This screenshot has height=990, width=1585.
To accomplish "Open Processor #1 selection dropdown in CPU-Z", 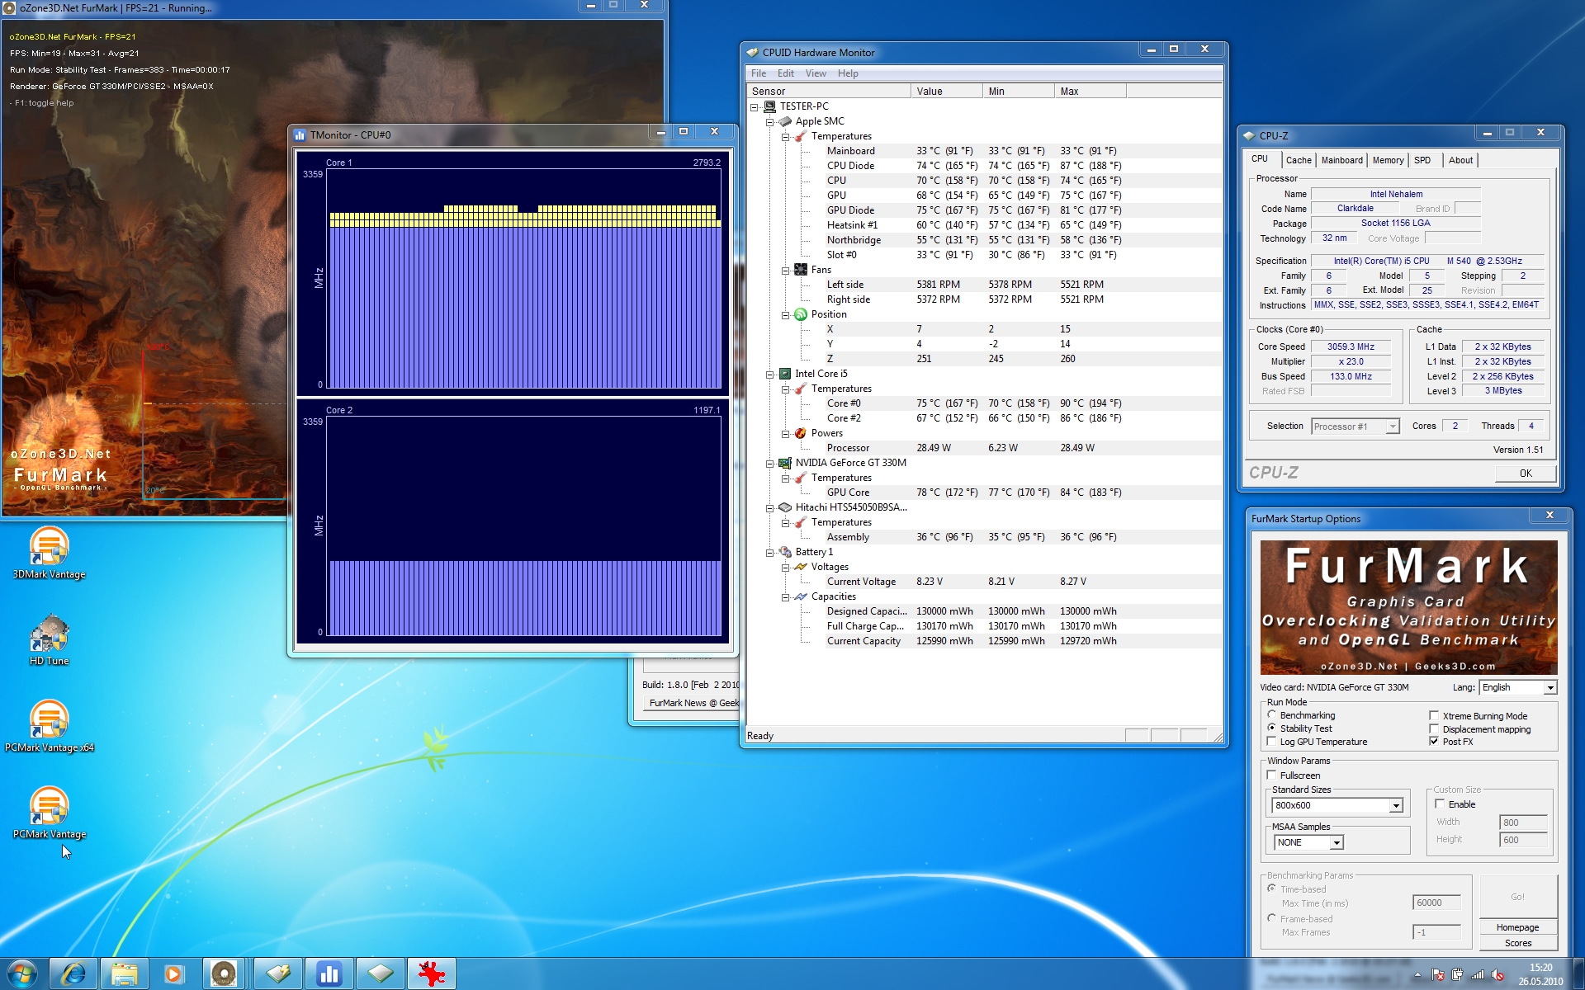I will click(x=1355, y=427).
